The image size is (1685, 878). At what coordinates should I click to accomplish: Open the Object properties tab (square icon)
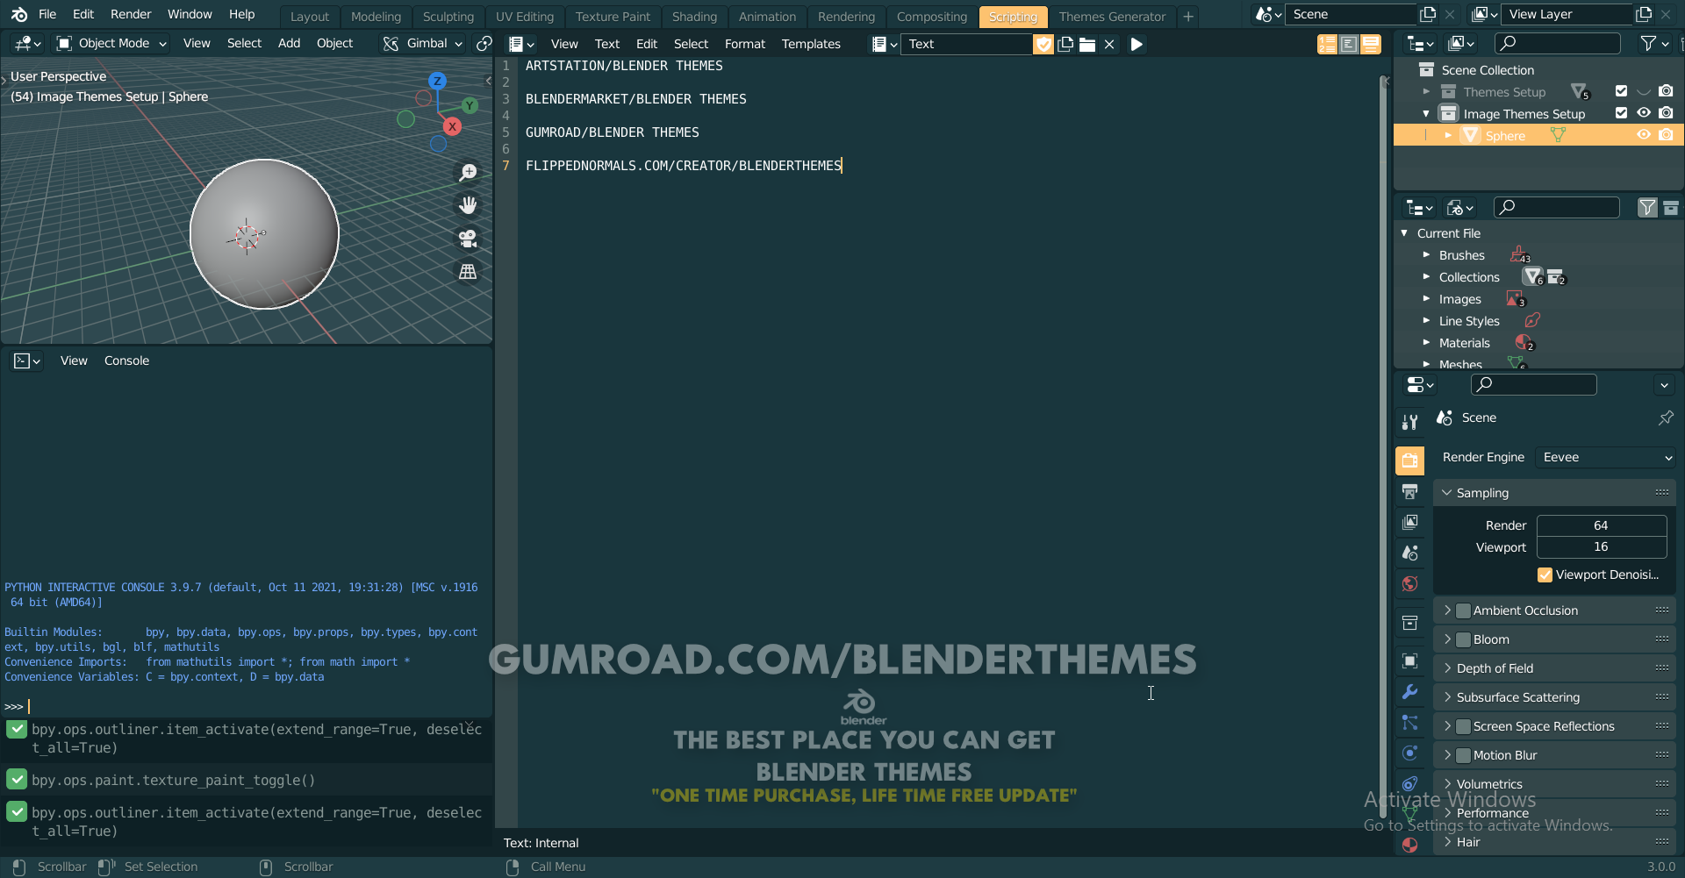tap(1409, 660)
